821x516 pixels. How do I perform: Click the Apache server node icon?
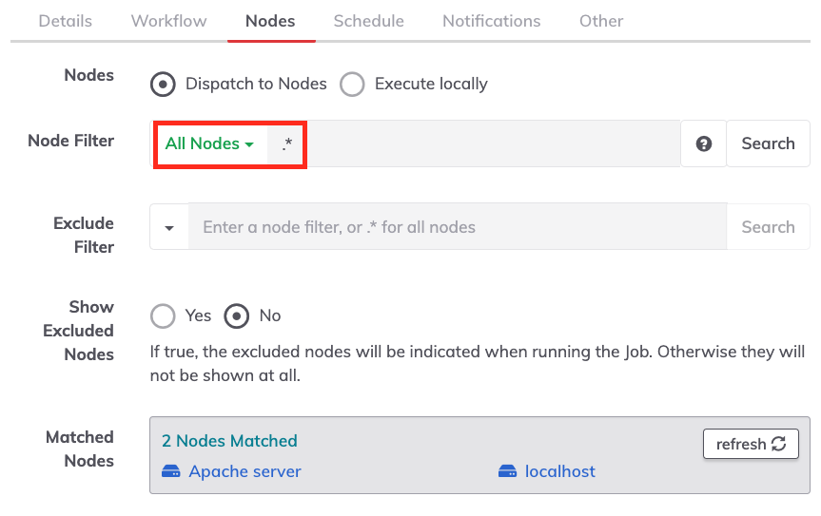170,471
